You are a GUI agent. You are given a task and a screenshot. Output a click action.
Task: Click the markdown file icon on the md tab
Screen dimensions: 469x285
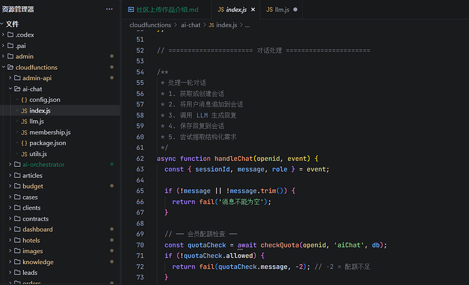131,9
